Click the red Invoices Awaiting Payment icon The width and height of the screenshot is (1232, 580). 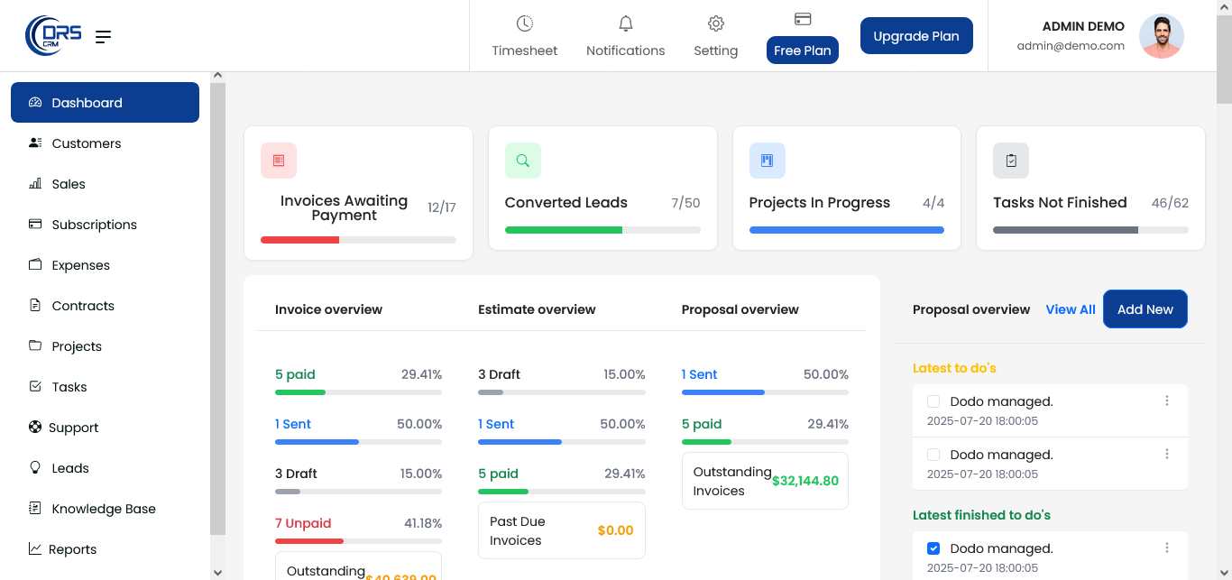point(279,161)
